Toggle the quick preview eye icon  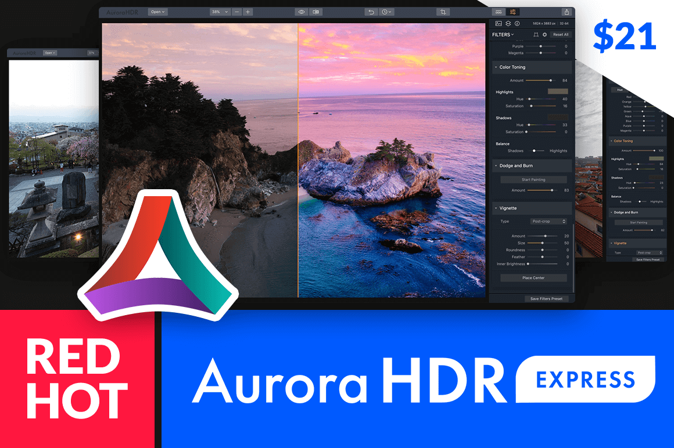tap(302, 11)
